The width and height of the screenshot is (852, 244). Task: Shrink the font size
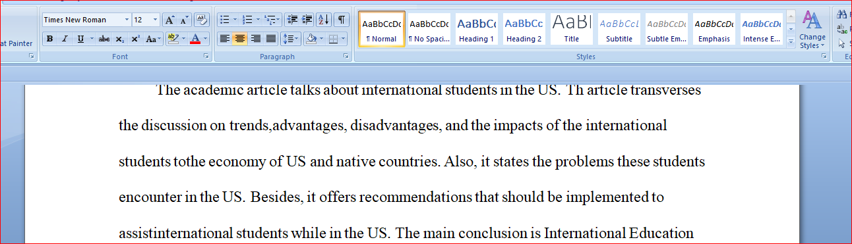(185, 20)
